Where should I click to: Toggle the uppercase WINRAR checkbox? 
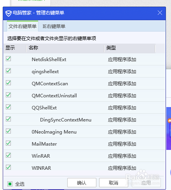point(8,167)
